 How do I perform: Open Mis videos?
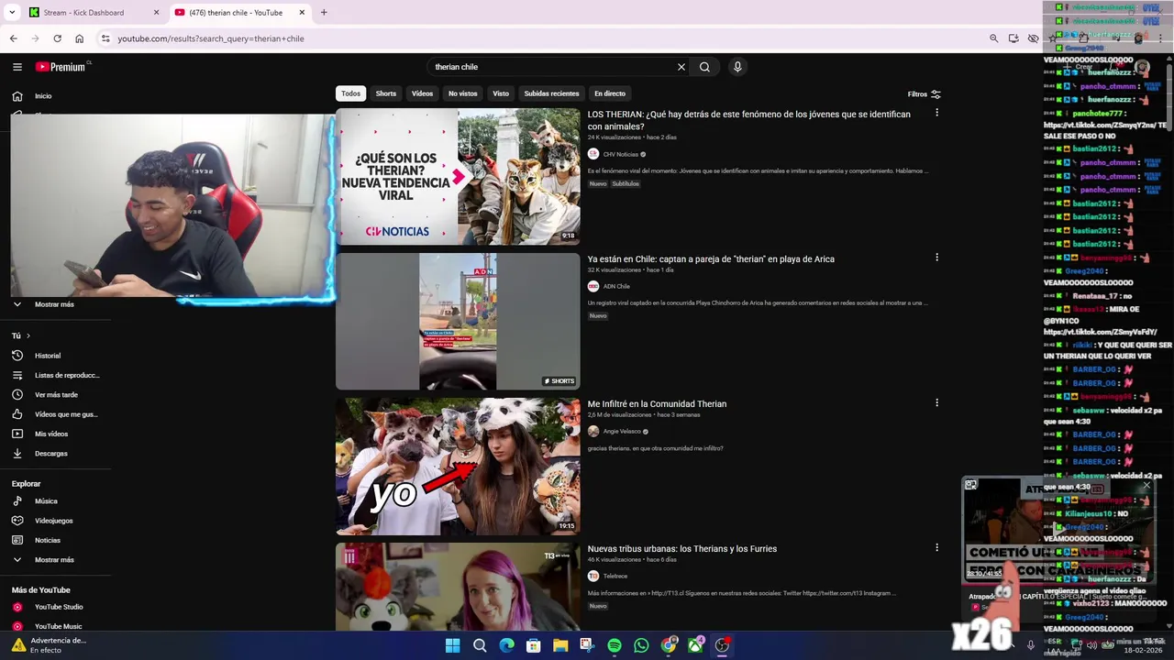[51, 434]
